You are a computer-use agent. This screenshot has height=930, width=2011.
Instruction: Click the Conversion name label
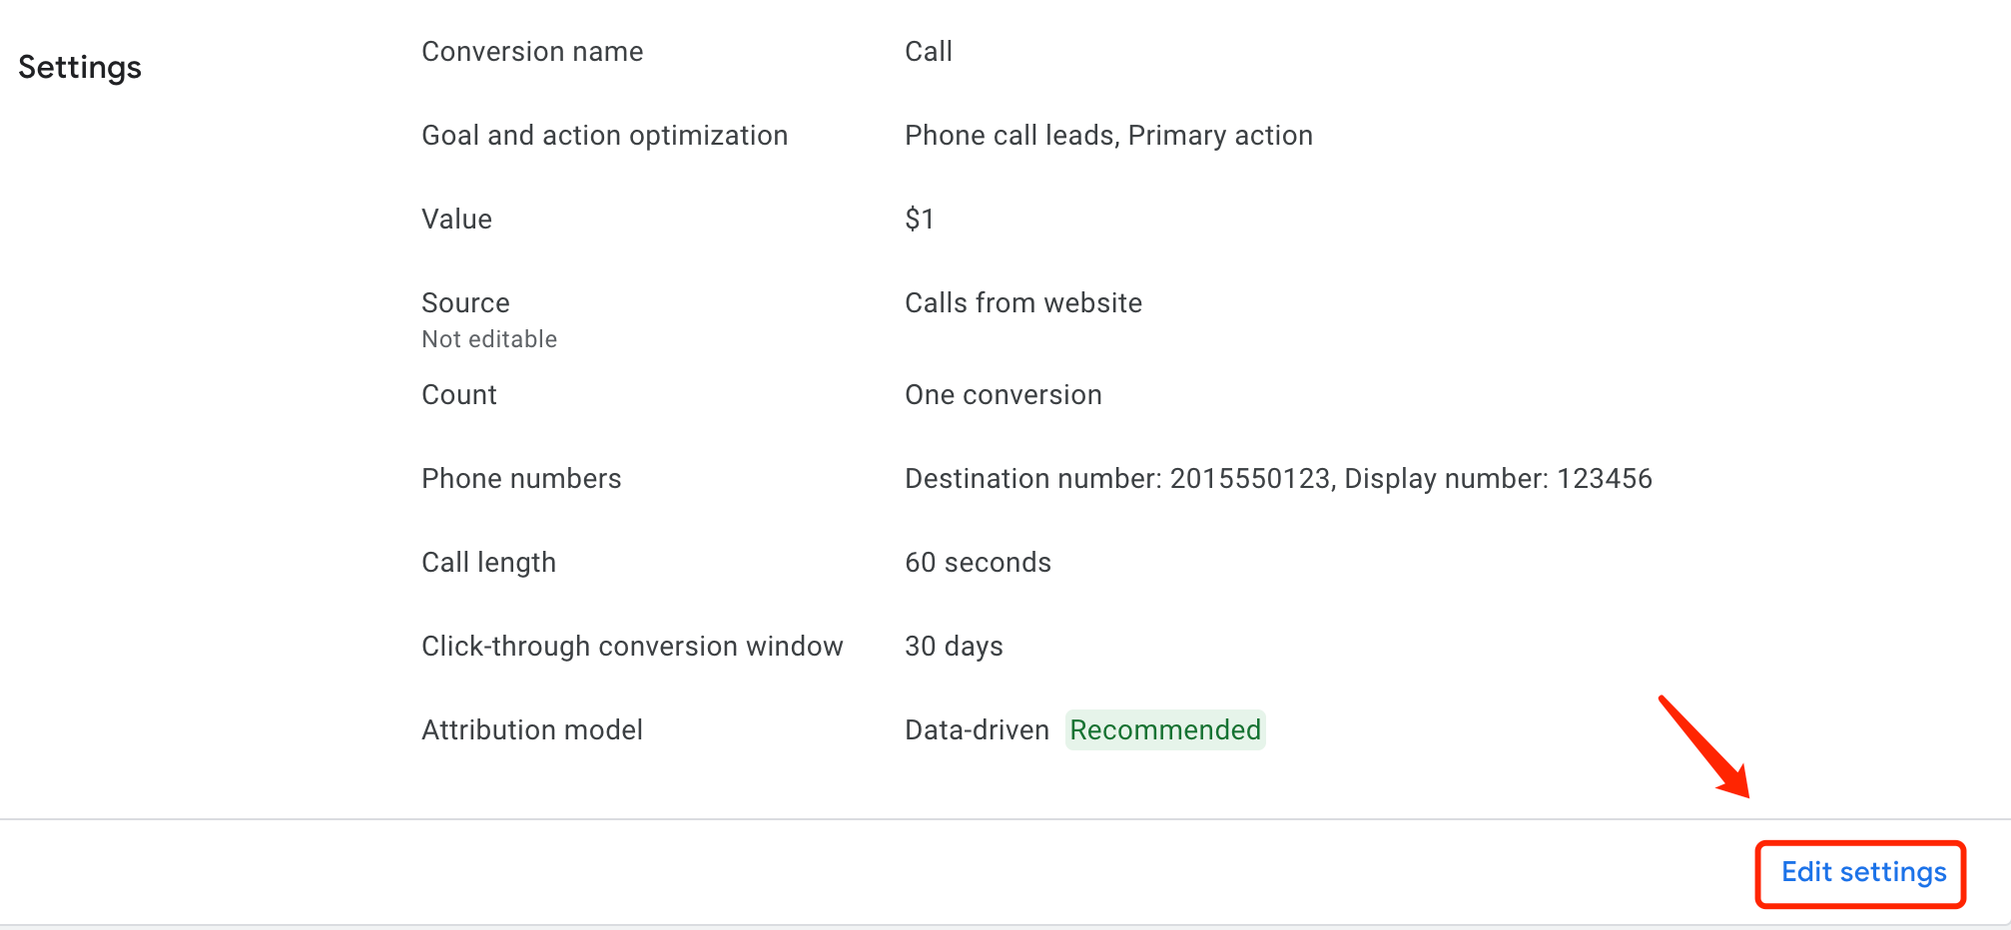coord(532,52)
